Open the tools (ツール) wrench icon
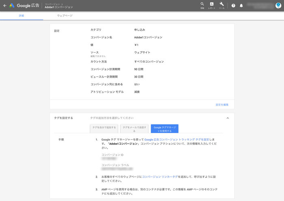 (222, 5)
